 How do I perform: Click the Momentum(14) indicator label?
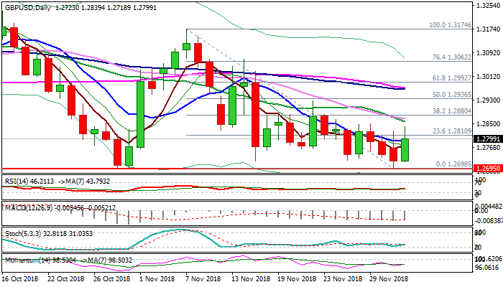tap(27, 259)
